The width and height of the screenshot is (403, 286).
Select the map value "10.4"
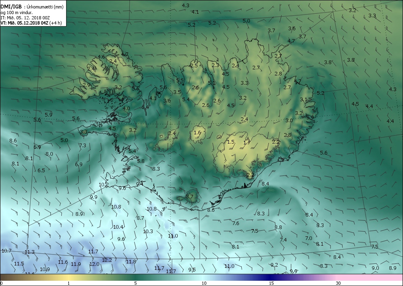coord(118,227)
